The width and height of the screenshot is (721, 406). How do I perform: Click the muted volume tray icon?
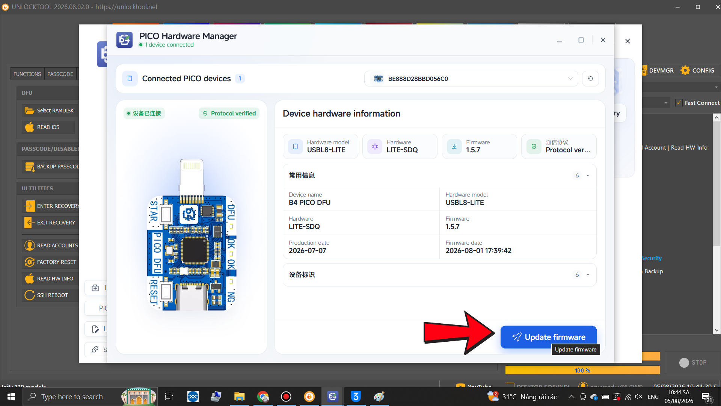(639, 397)
